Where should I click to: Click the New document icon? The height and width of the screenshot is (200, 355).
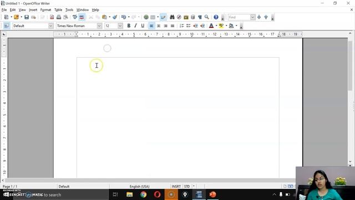coord(6,17)
